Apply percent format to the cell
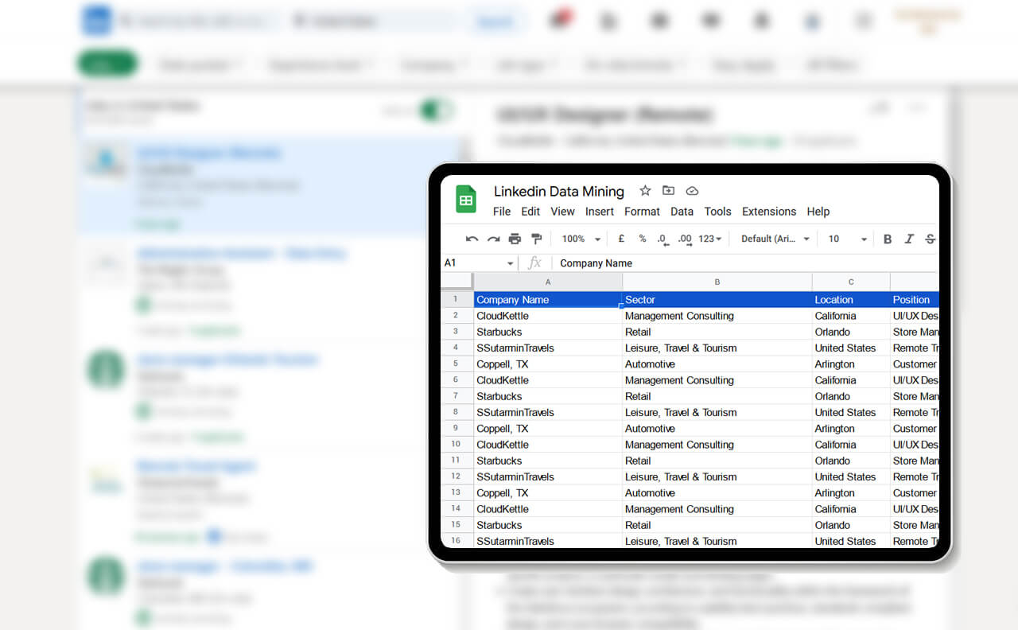Screen dimensions: 1018x630 coord(642,239)
